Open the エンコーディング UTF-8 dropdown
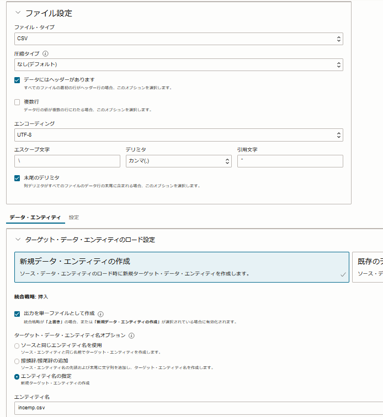 [179, 135]
